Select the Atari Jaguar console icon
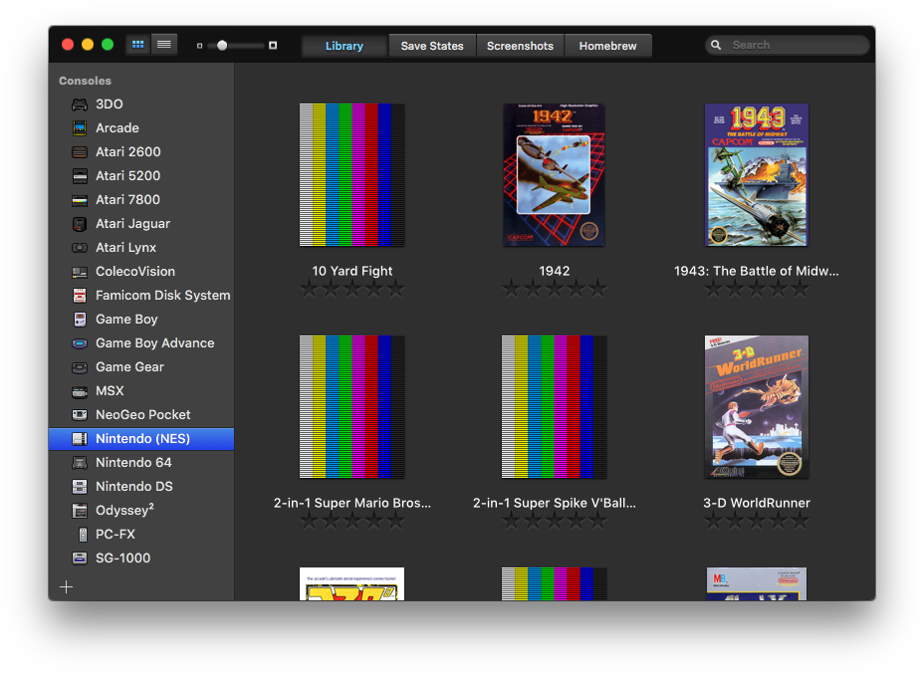923x673 pixels. coord(80,224)
